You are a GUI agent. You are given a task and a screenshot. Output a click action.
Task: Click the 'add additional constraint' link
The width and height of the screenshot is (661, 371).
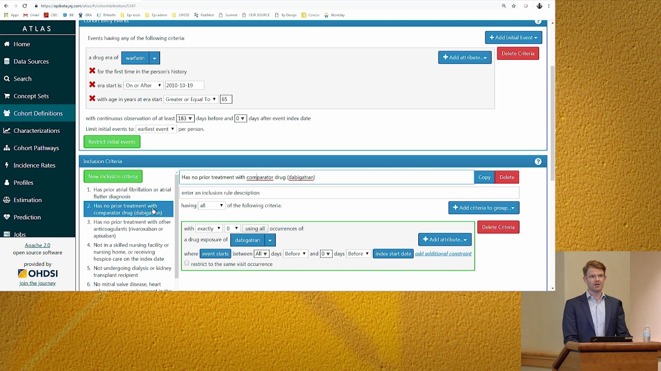point(443,254)
